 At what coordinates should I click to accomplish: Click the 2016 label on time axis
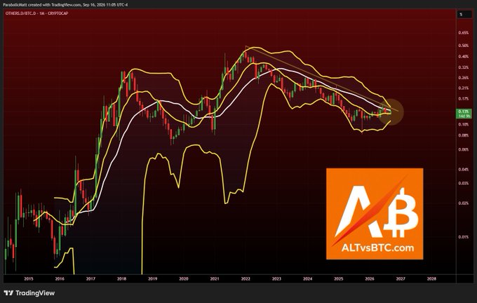[x=60, y=279]
